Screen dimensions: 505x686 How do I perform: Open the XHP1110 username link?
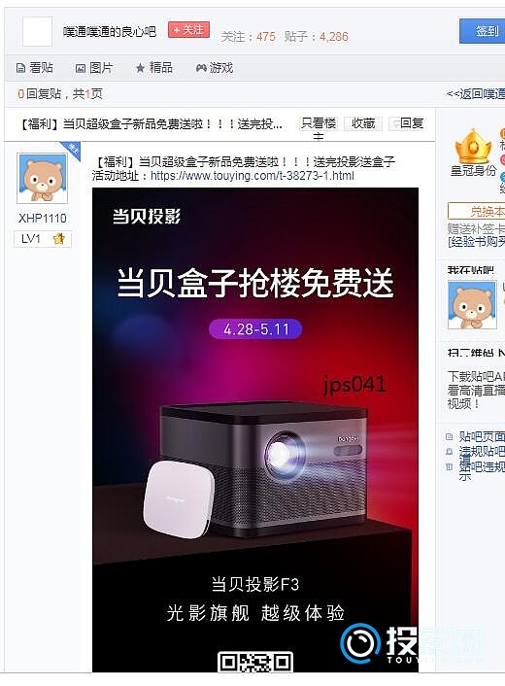tap(43, 219)
